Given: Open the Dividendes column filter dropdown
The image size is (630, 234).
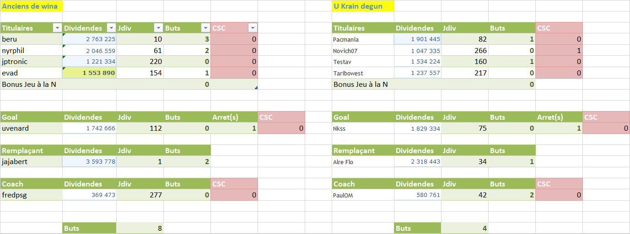Looking at the screenshot, I should pos(111,28).
